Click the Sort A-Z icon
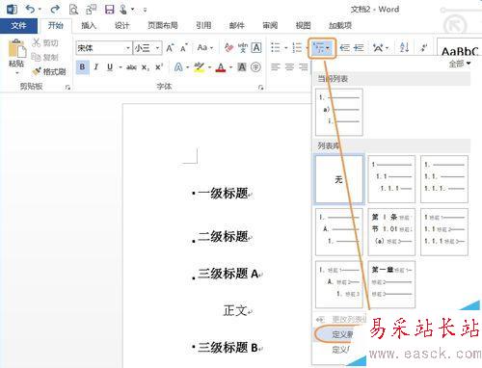 pyautogui.click(x=404, y=48)
